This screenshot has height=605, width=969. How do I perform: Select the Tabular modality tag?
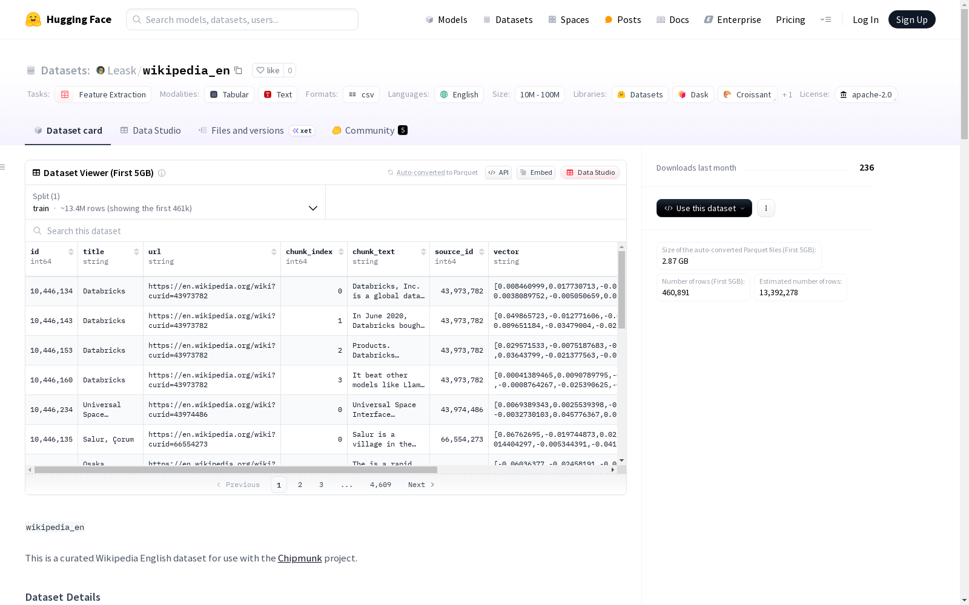click(229, 94)
